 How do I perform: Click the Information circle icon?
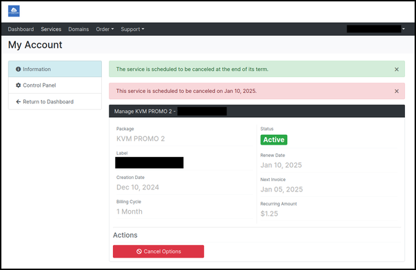tap(18, 70)
